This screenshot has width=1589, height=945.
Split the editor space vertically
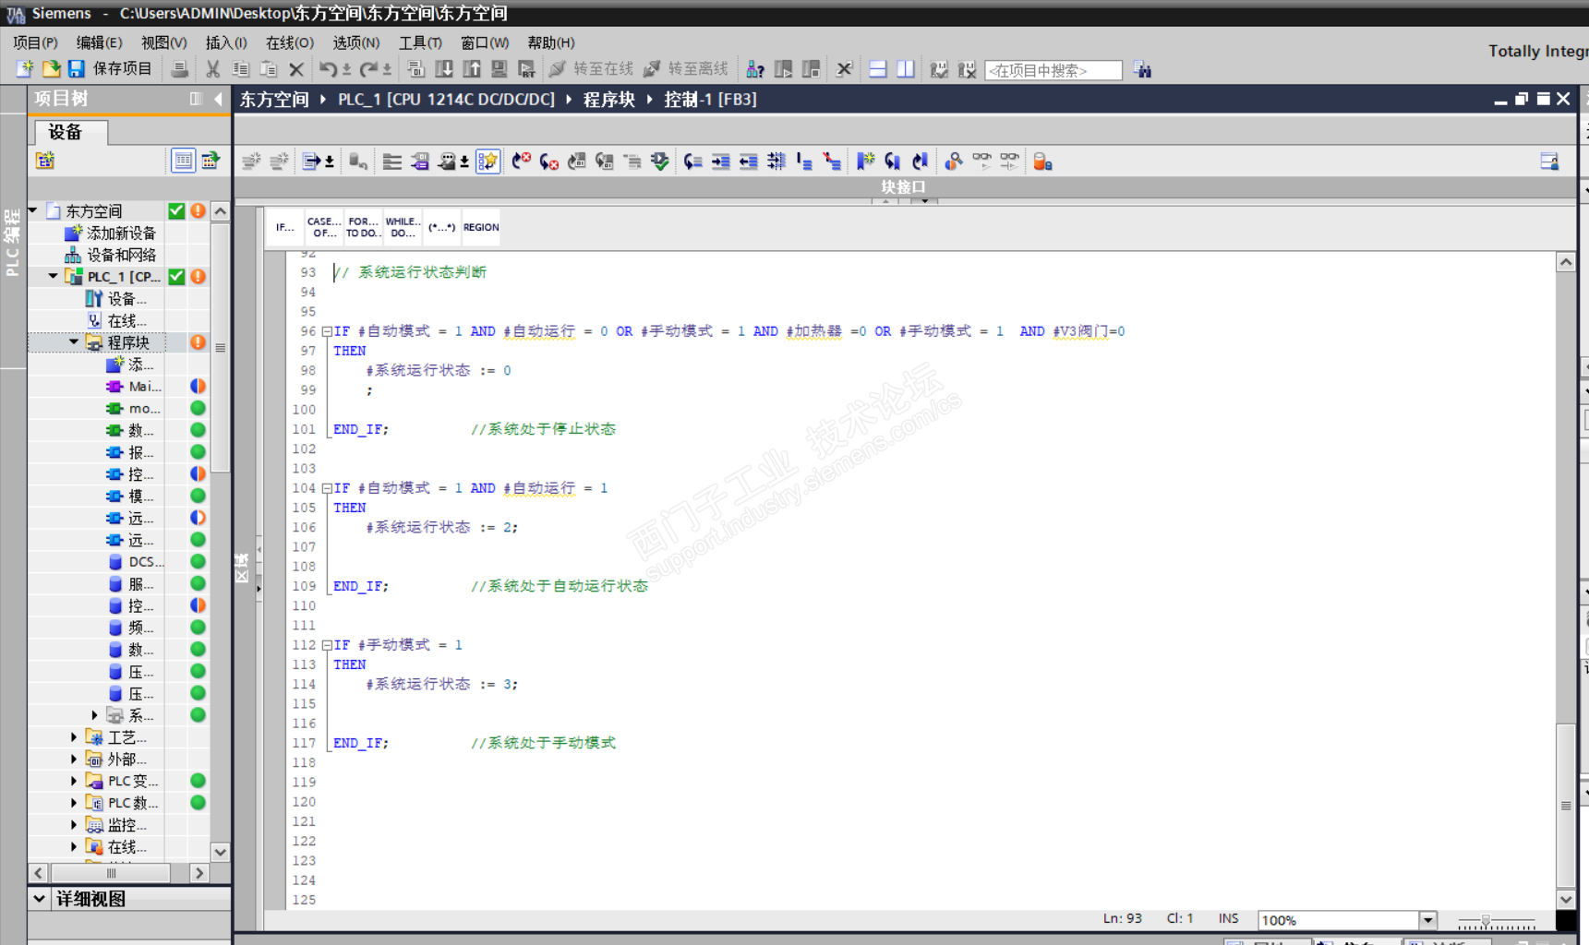click(906, 69)
